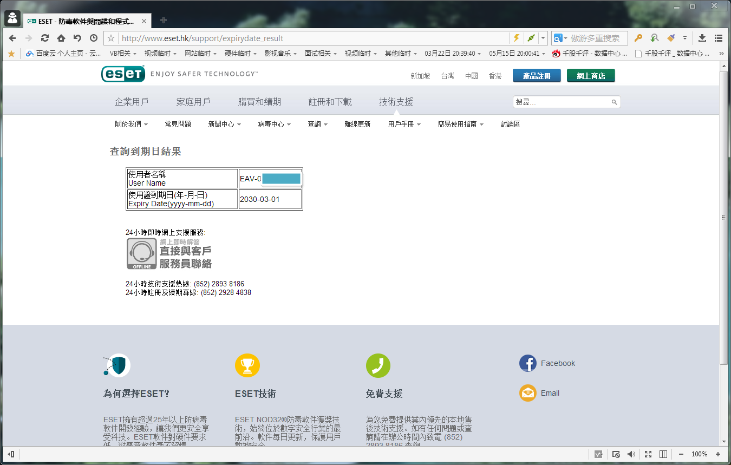Go forward to the next page
This screenshot has width=731, height=465.
pos(29,38)
